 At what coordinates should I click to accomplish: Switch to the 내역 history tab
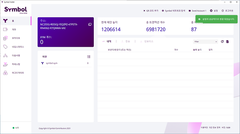107,41
